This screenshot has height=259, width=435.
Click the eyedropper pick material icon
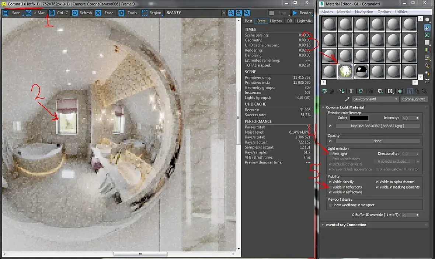point(347,99)
